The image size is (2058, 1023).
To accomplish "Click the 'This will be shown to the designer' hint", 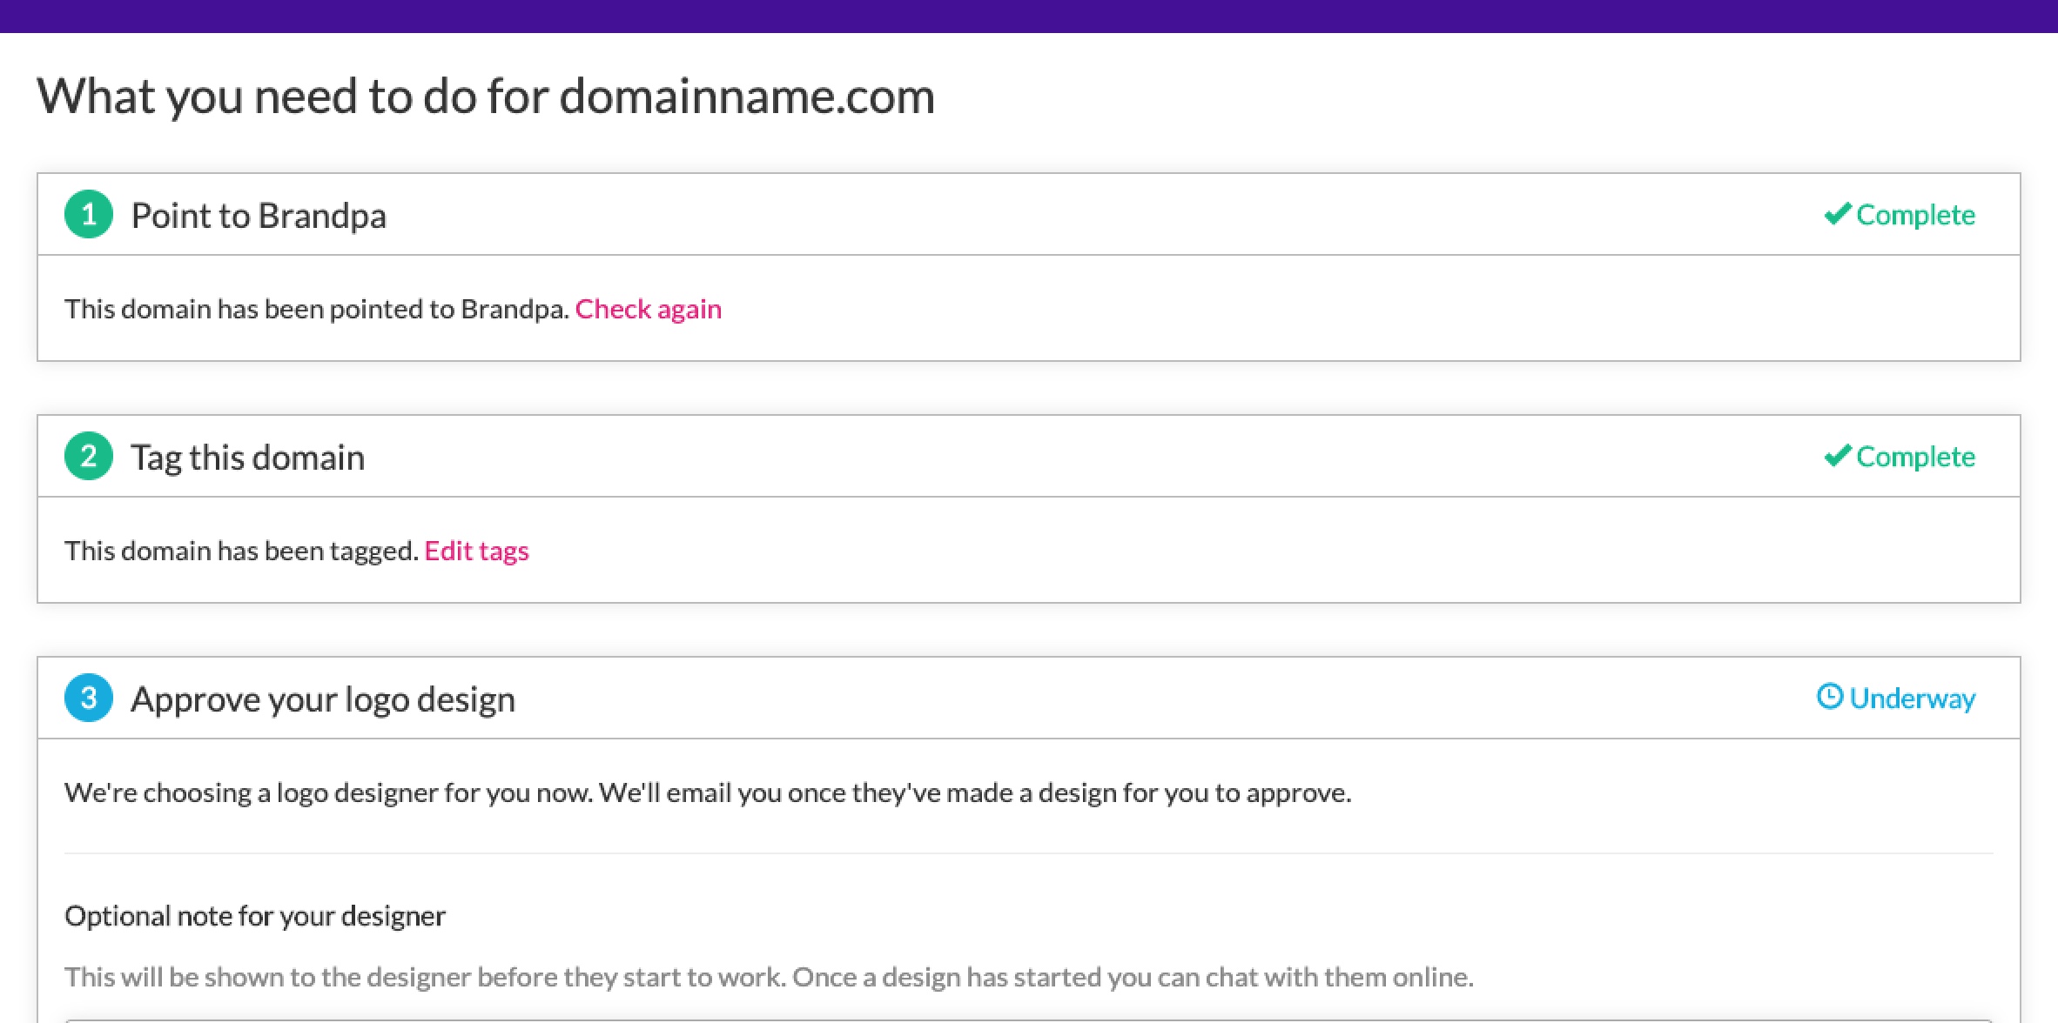I will click(769, 977).
